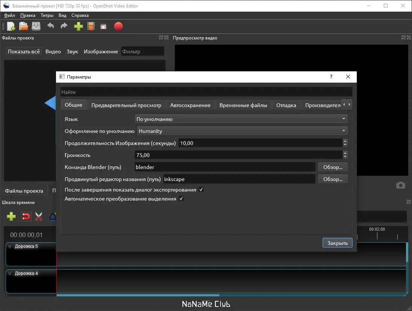Add a marker with the blue drop icon
Image resolution: width=412 pixels, height=311 pixels.
tap(53, 216)
